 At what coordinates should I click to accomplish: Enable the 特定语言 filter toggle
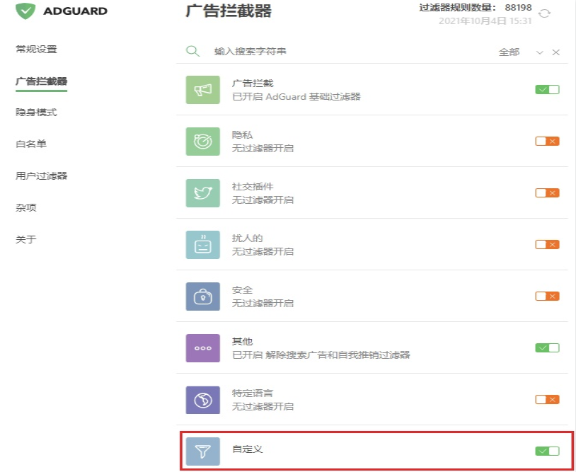(548, 400)
